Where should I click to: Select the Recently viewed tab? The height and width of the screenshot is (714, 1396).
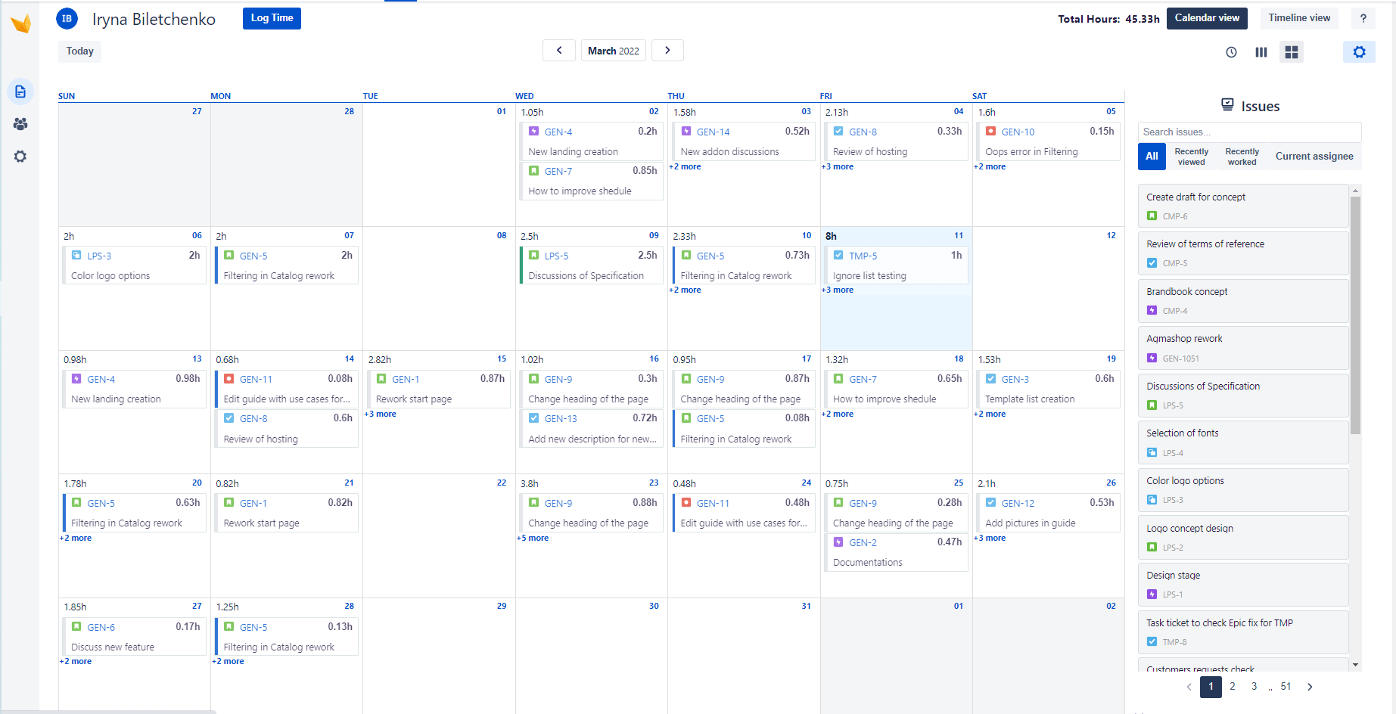1191,157
